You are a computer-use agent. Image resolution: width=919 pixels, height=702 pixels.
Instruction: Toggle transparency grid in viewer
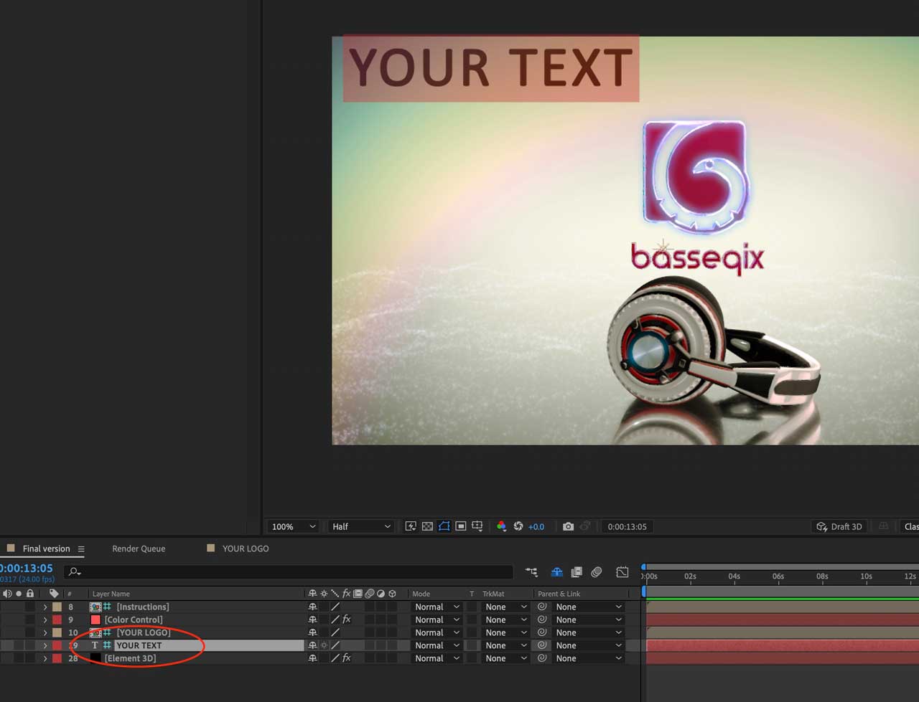[427, 526]
